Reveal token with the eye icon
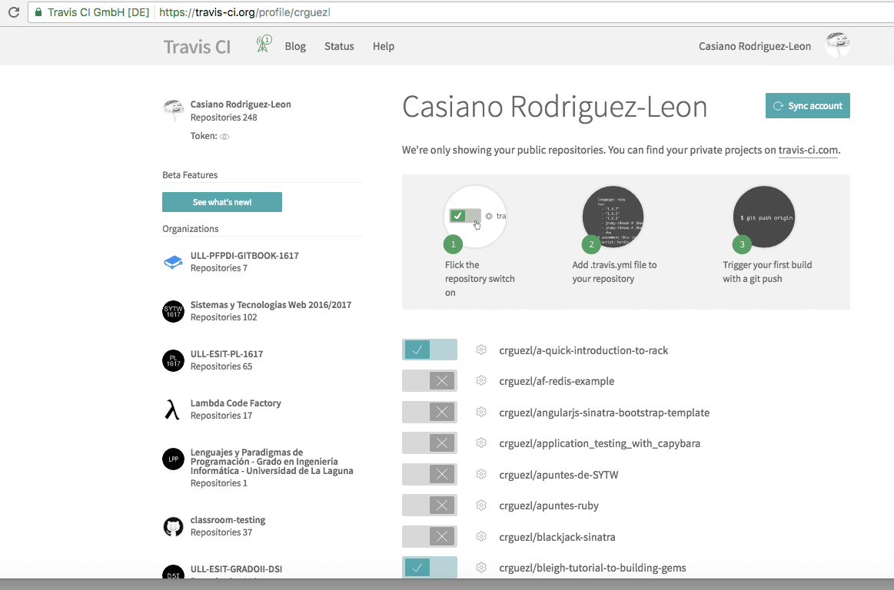Image resolution: width=894 pixels, height=590 pixels. [224, 137]
